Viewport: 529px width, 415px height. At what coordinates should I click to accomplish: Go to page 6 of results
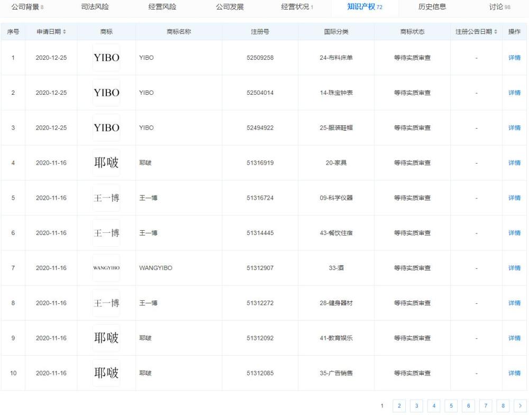point(468,406)
